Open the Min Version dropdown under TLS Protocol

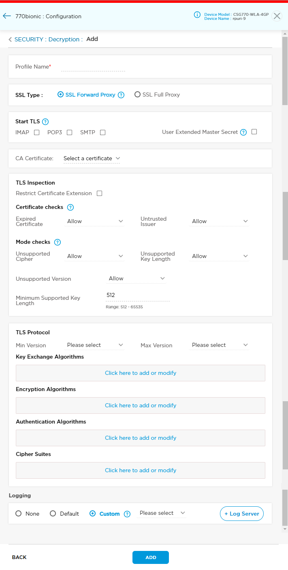95,345
